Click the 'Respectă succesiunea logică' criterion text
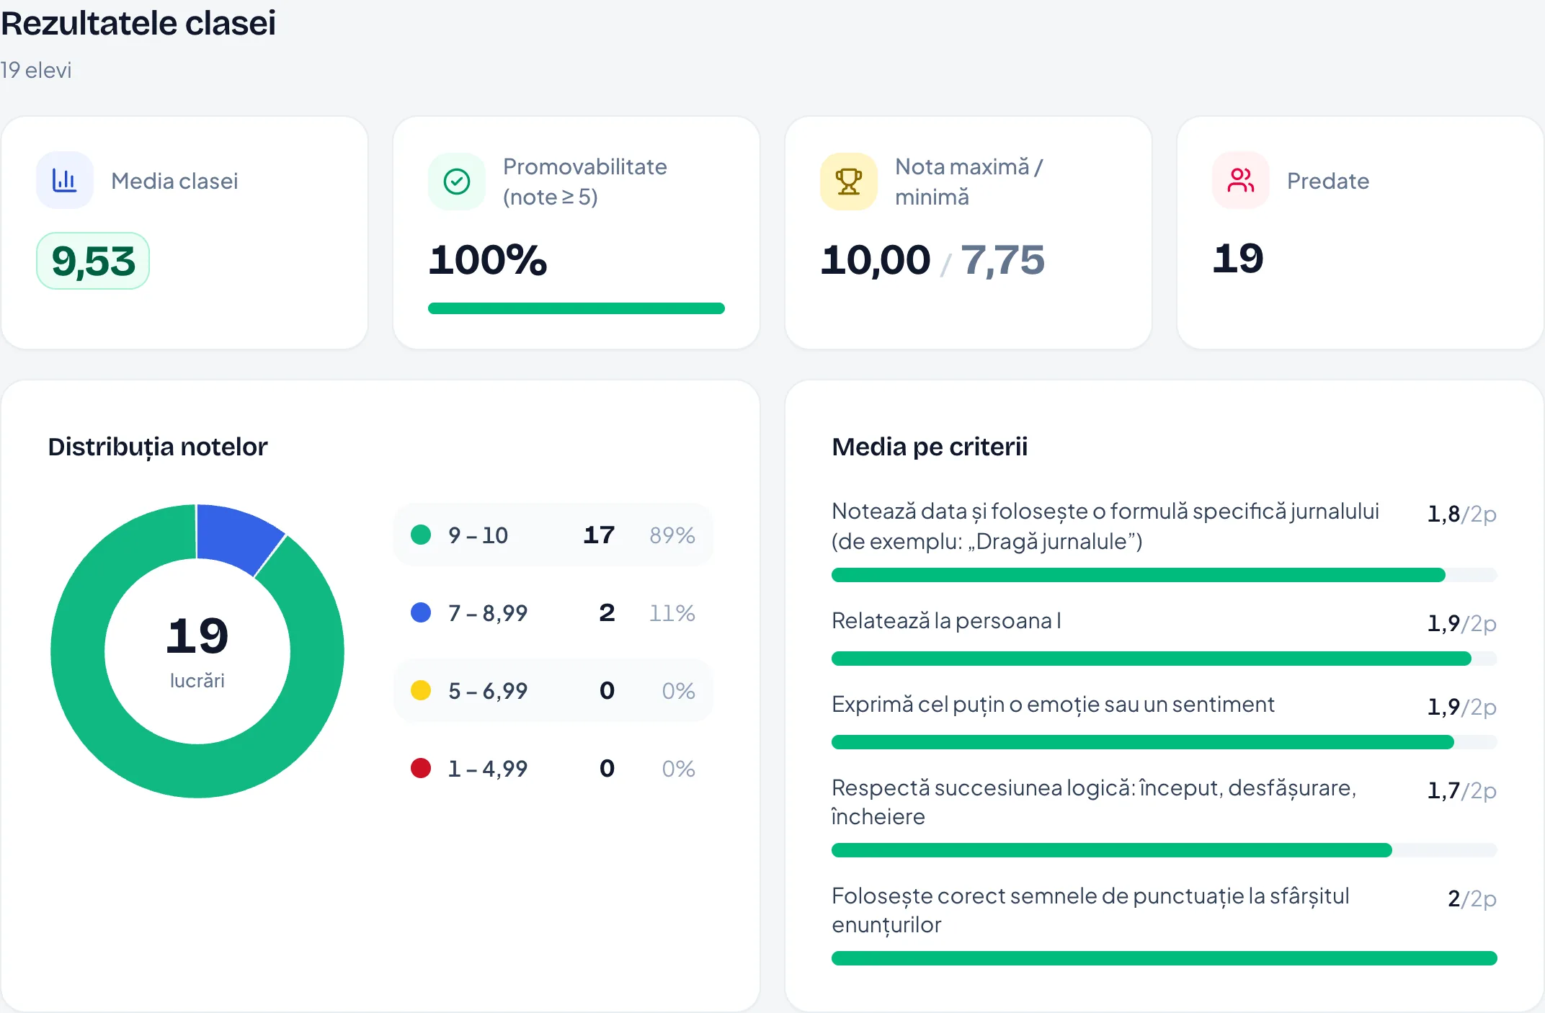This screenshot has width=1545, height=1013. pos(1094,802)
